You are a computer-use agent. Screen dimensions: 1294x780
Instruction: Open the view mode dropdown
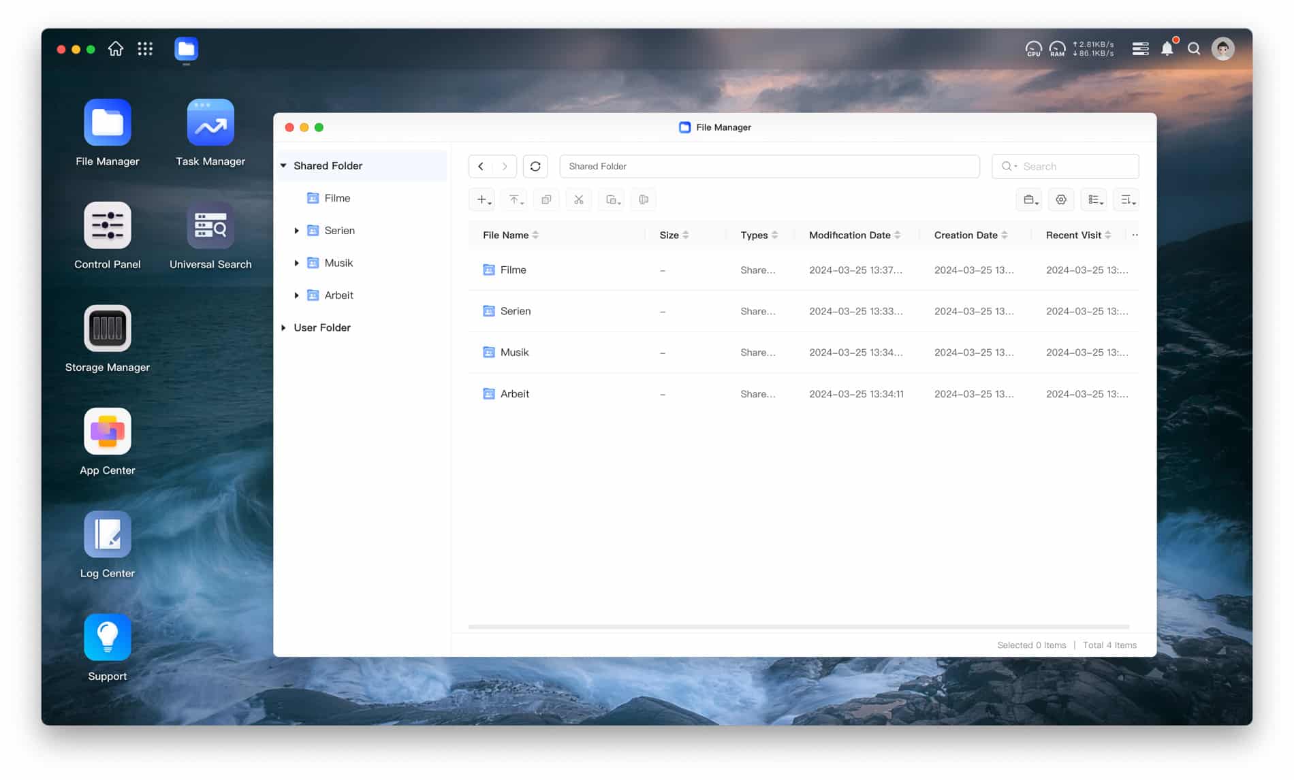(x=1094, y=199)
